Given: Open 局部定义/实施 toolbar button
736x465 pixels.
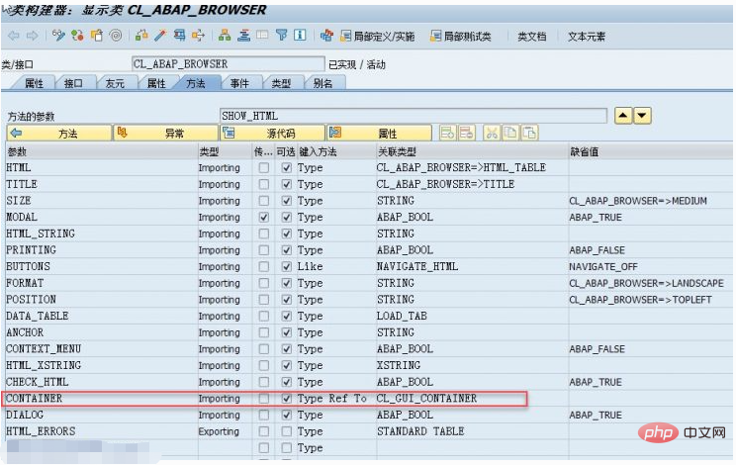Looking at the screenshot, I should 377,37.
